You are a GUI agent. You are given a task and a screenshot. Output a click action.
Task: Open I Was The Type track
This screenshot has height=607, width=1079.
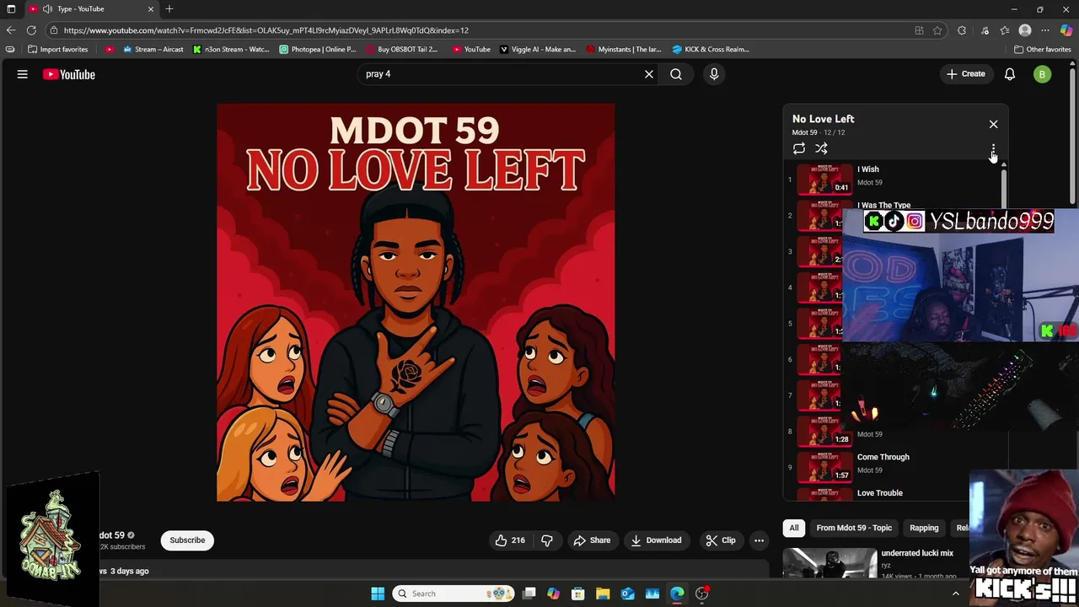883,205
